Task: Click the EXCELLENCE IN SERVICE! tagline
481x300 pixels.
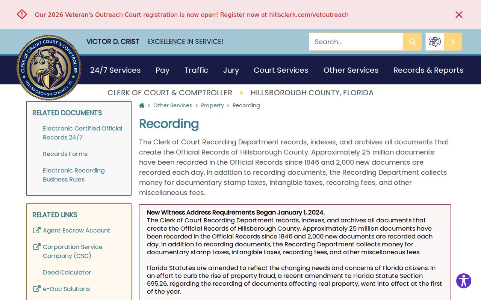Action: point(185,42)
